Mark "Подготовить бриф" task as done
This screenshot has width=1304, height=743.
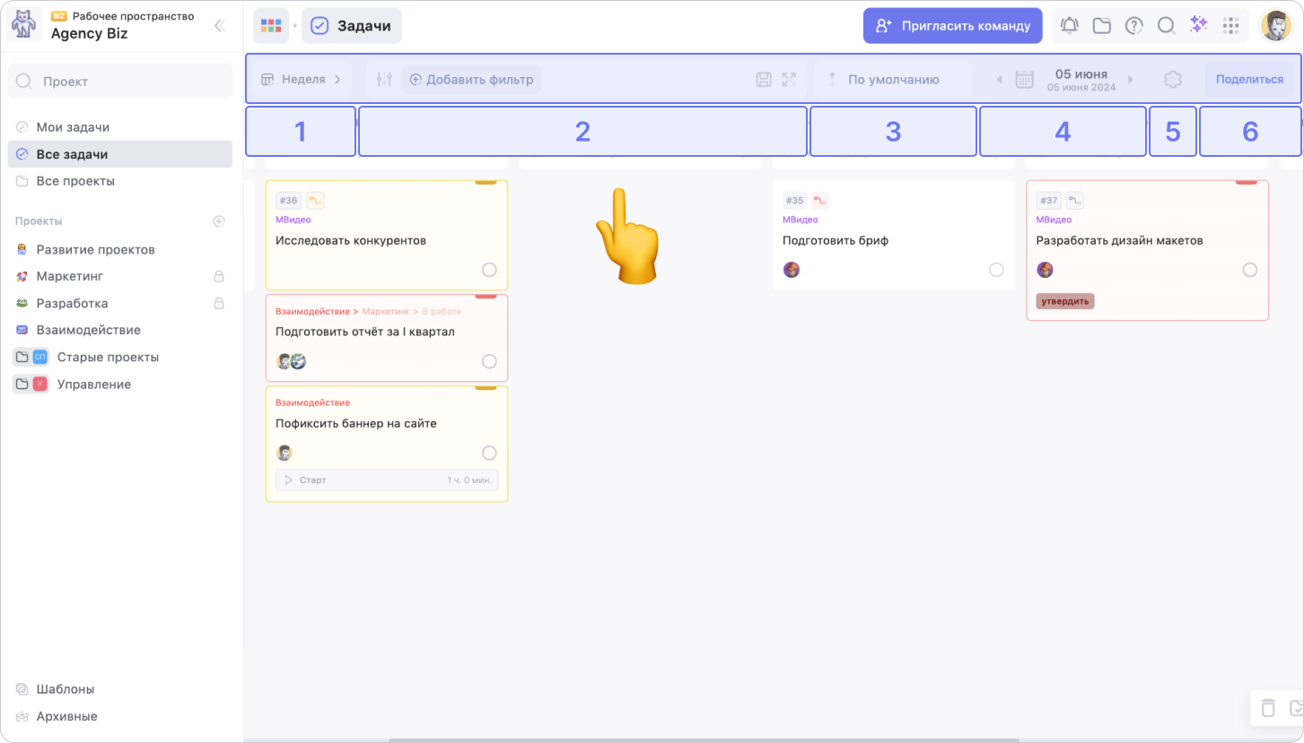tap(996, 270)
